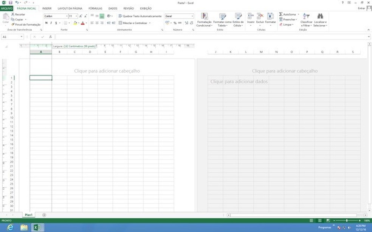
Task: Toggle bottom vertical alignment (highlighted)
Action: [102, 16]
